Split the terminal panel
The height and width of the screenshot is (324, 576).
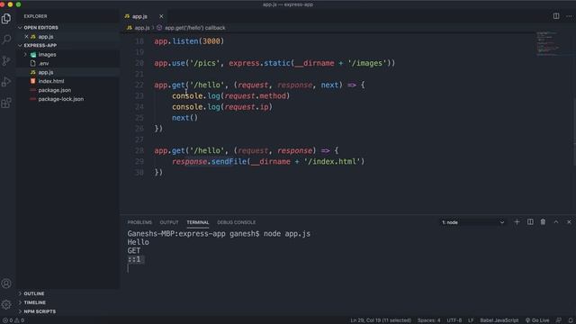click(x=530, y=222)
